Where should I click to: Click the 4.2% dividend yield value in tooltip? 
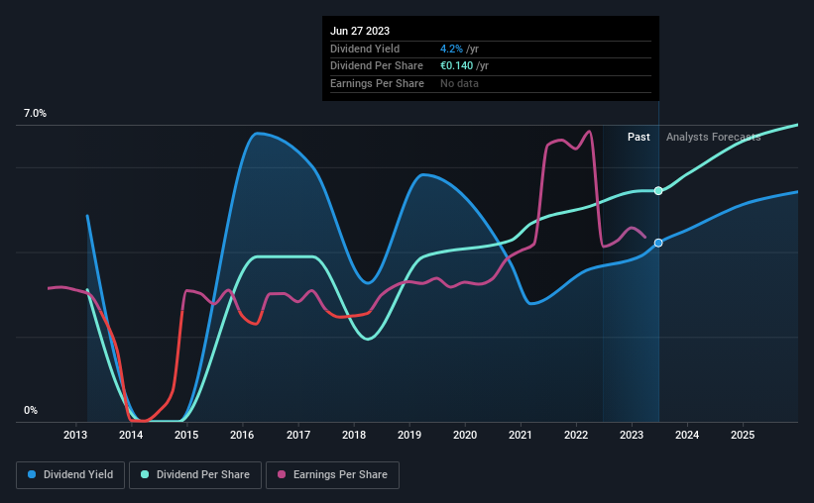[451, 49]
